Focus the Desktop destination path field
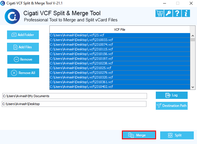The width and height of the screenshot is (197, 144). click(74, 104)
